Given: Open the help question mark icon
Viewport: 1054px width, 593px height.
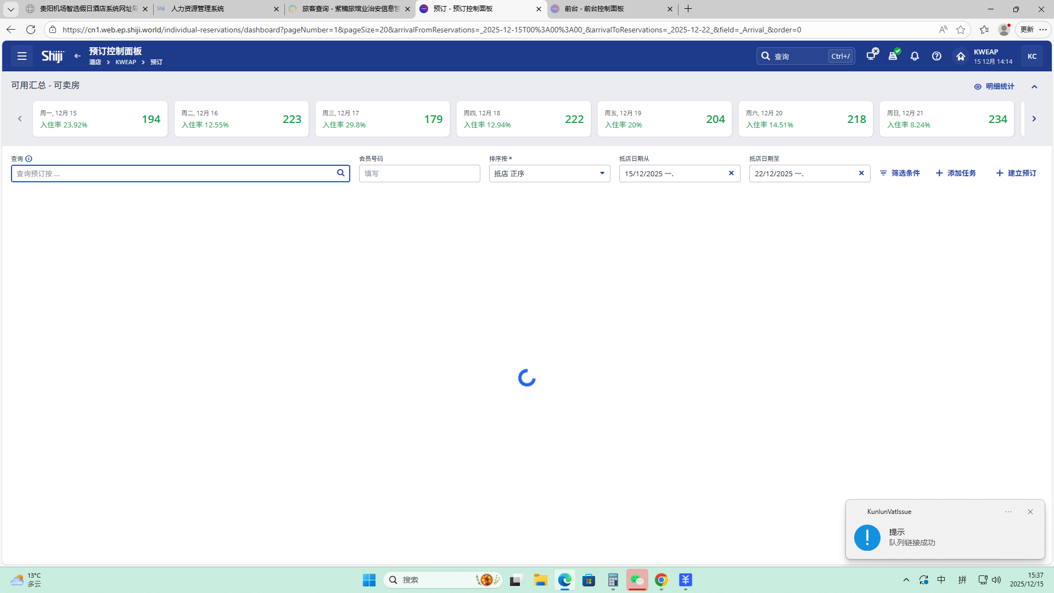Looking at the screenshot, I should [x=937, y=56].
